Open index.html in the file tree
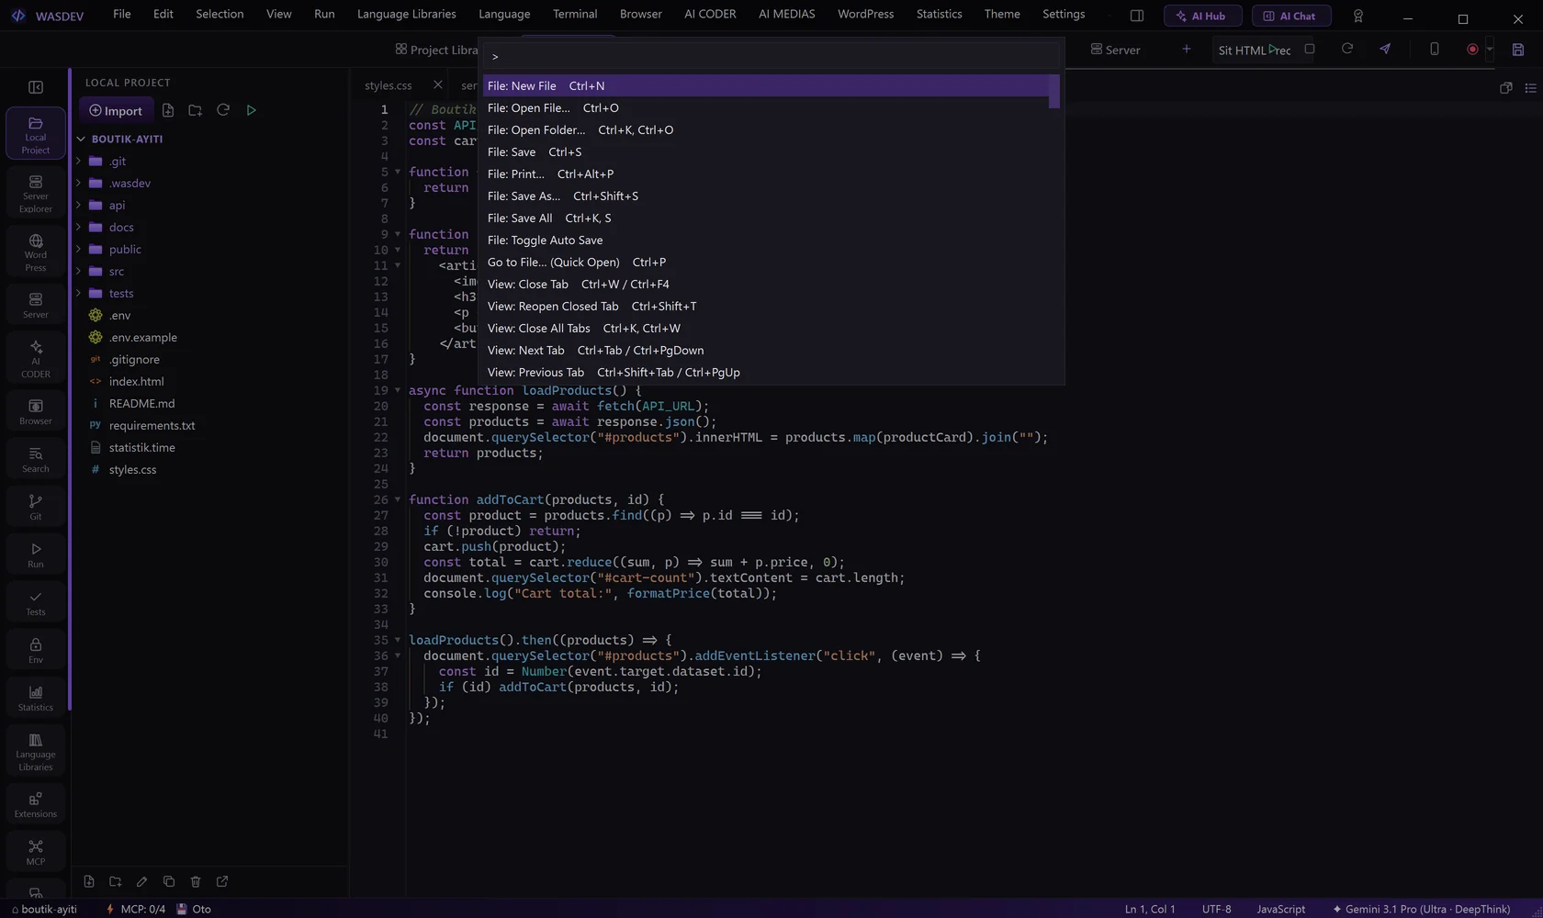 point(136,381)
